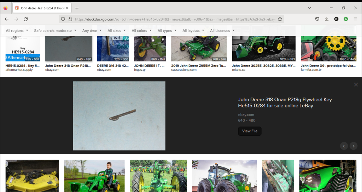Open the green account avatar icon
Viewport: 362px width, 192px height.
pyautogui.click(x=346, y=19)
